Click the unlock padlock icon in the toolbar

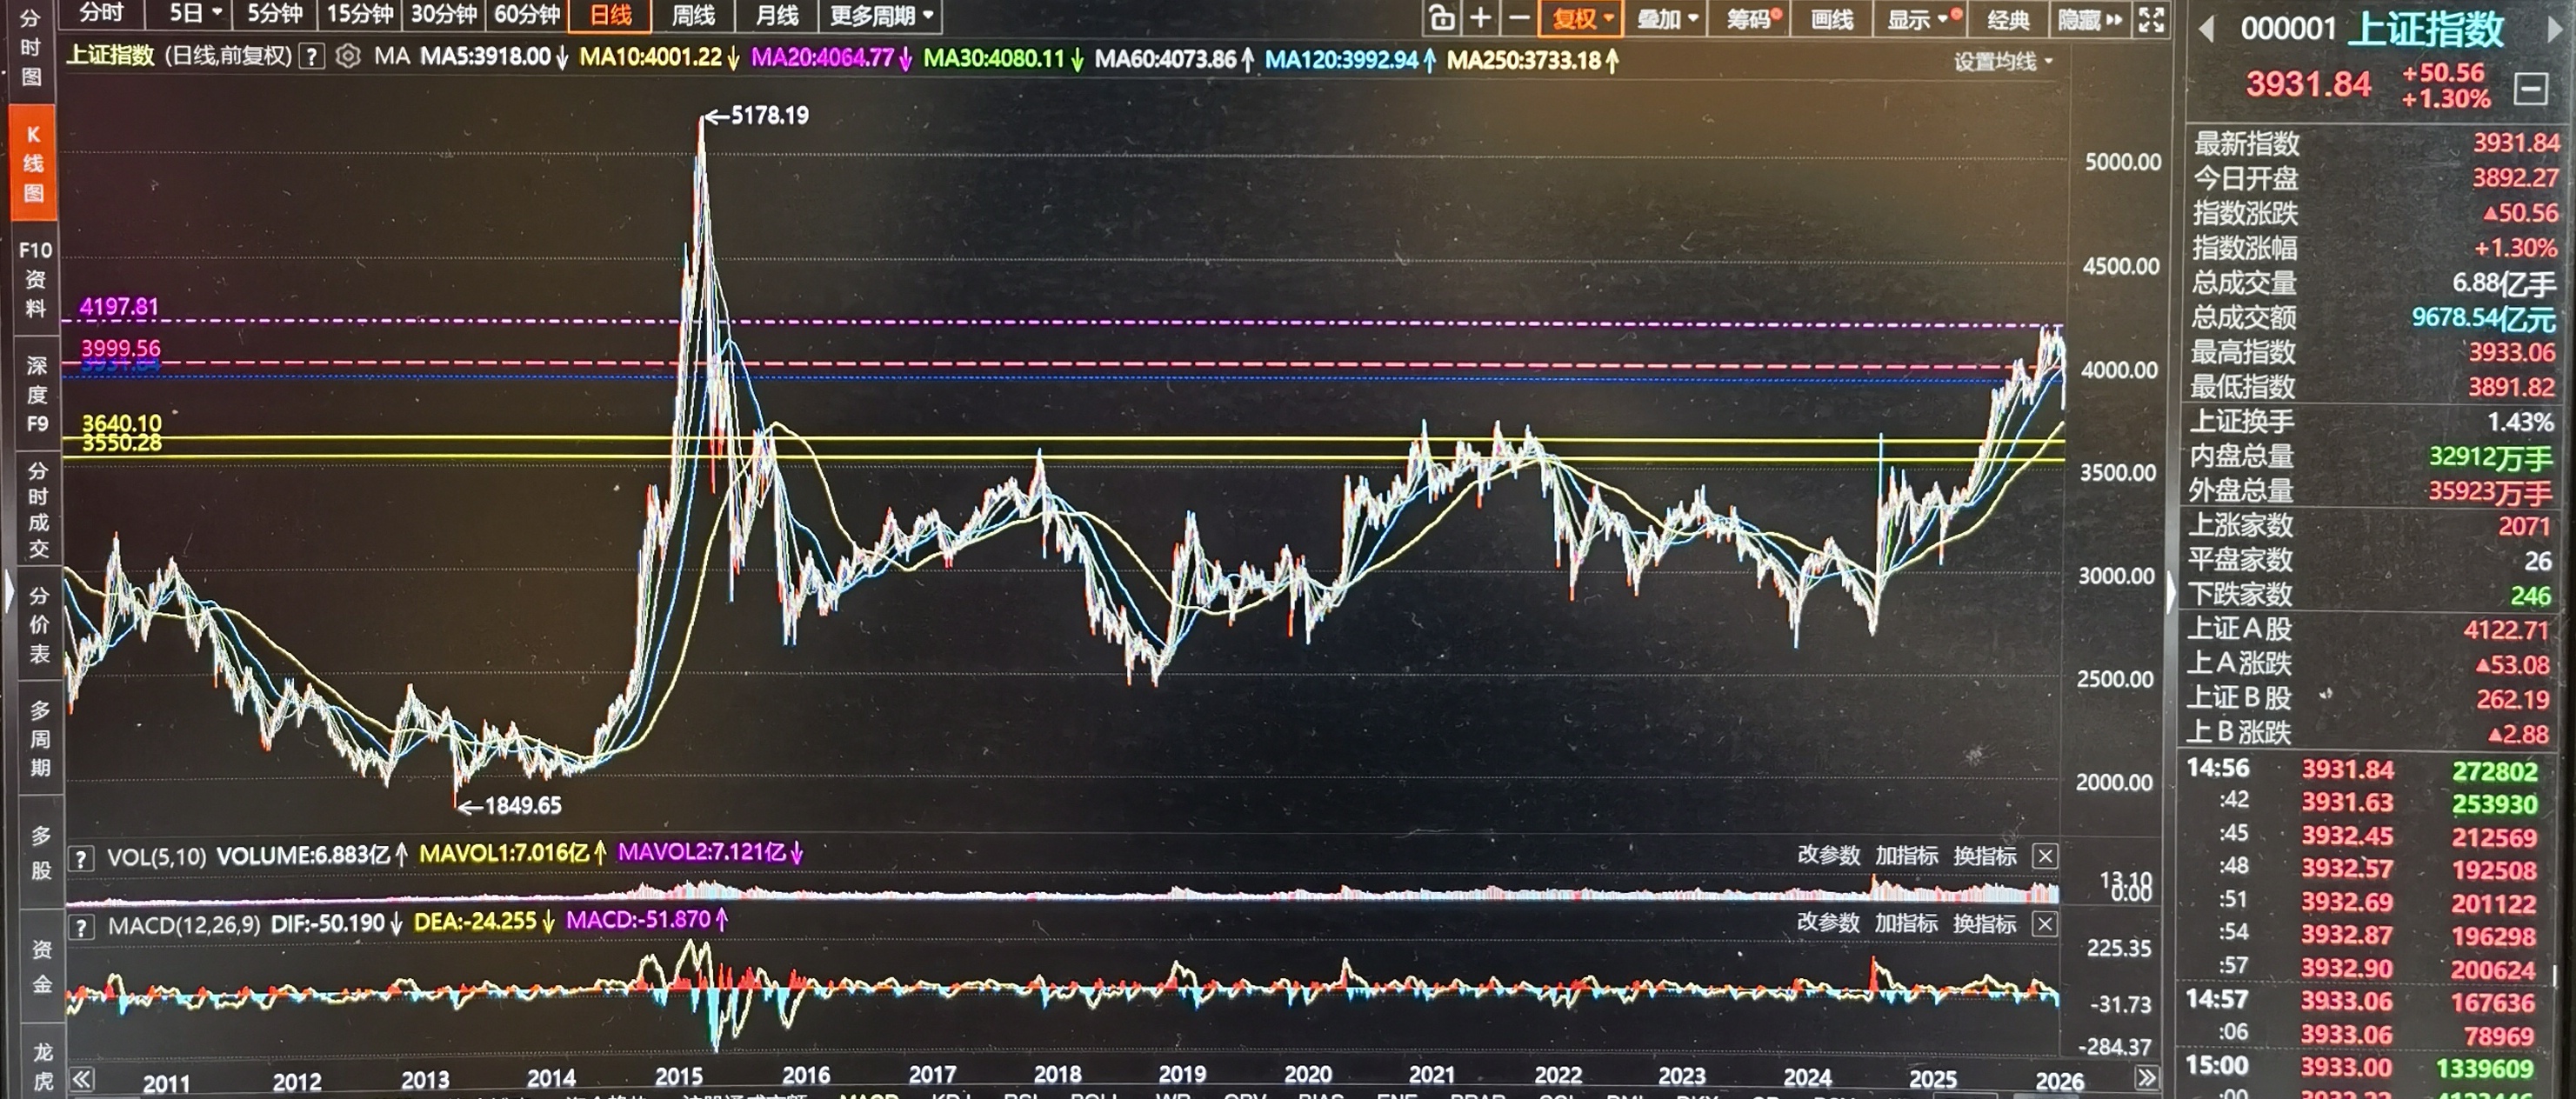tap(1441, 18)
